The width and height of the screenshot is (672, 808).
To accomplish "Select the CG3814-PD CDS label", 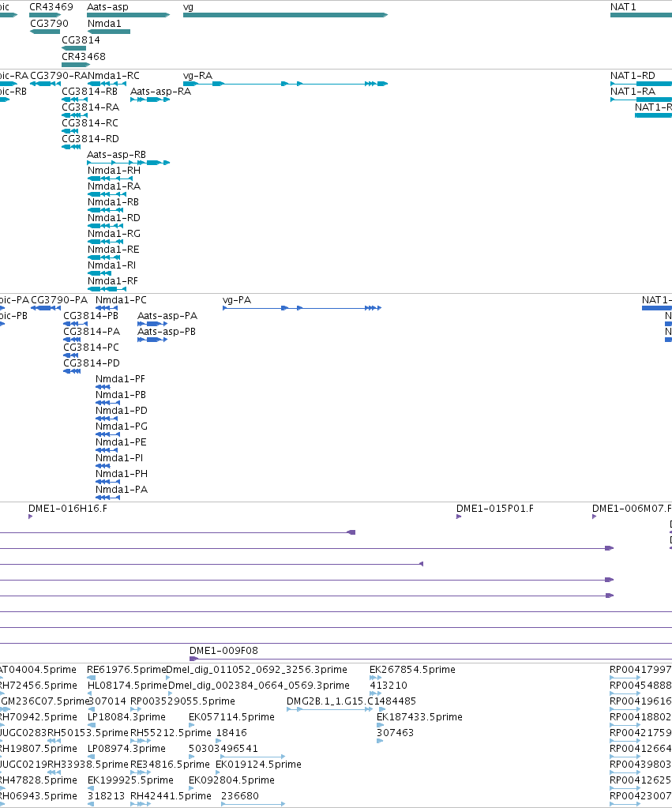I will 92,363.
